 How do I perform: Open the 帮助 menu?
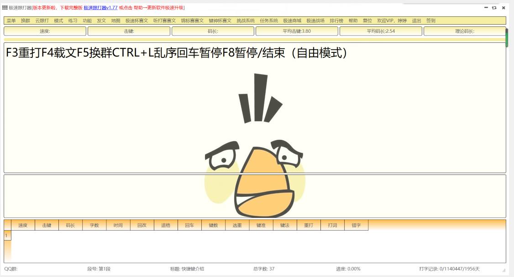pyautogui.click(x=353, y=21)
